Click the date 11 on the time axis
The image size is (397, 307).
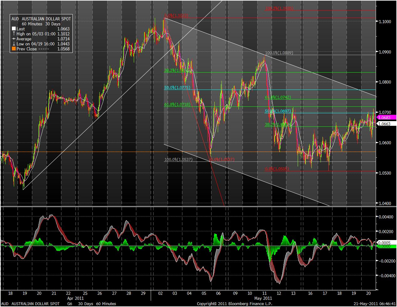264,294
